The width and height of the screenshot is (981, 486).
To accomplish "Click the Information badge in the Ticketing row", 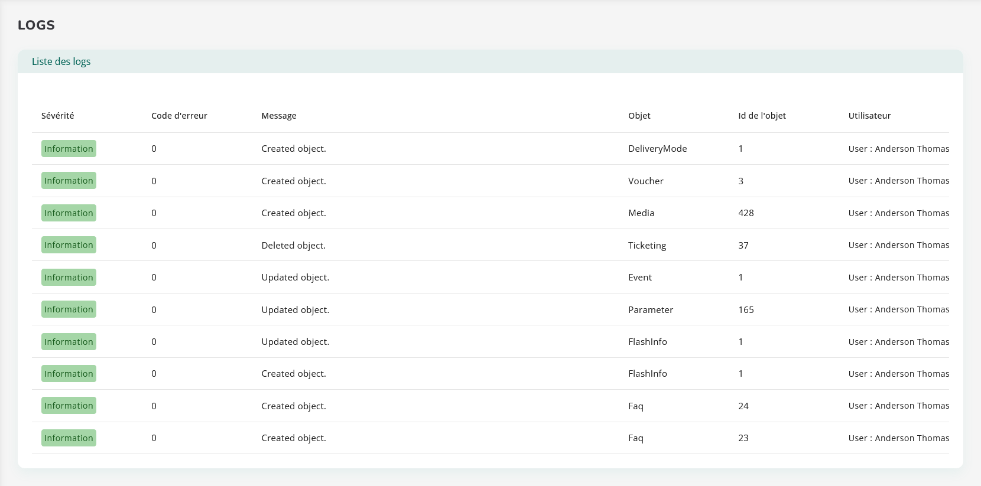I will point(69,245).
